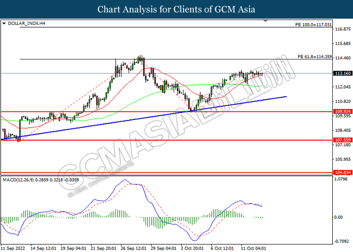Open the DOLLAR_INDX,H4 chart symbol dropdown arrow
This screenshot has width=353, height=252.
4,23
